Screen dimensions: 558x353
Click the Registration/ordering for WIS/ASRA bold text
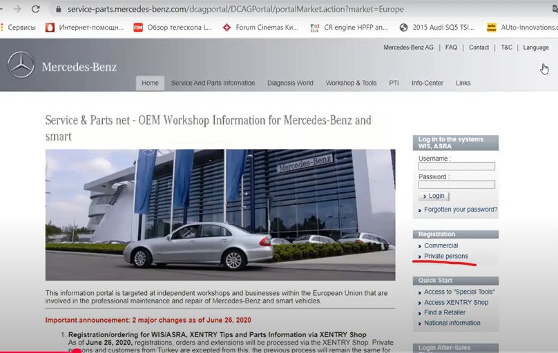(x=217, y=334)
